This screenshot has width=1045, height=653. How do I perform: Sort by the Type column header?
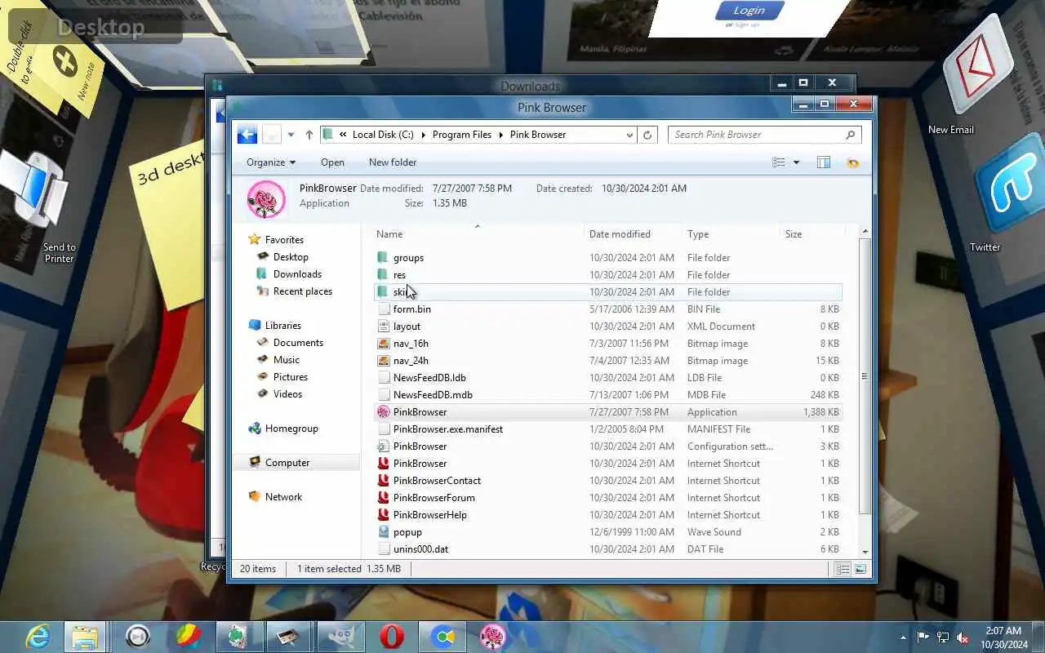(698, 234)
